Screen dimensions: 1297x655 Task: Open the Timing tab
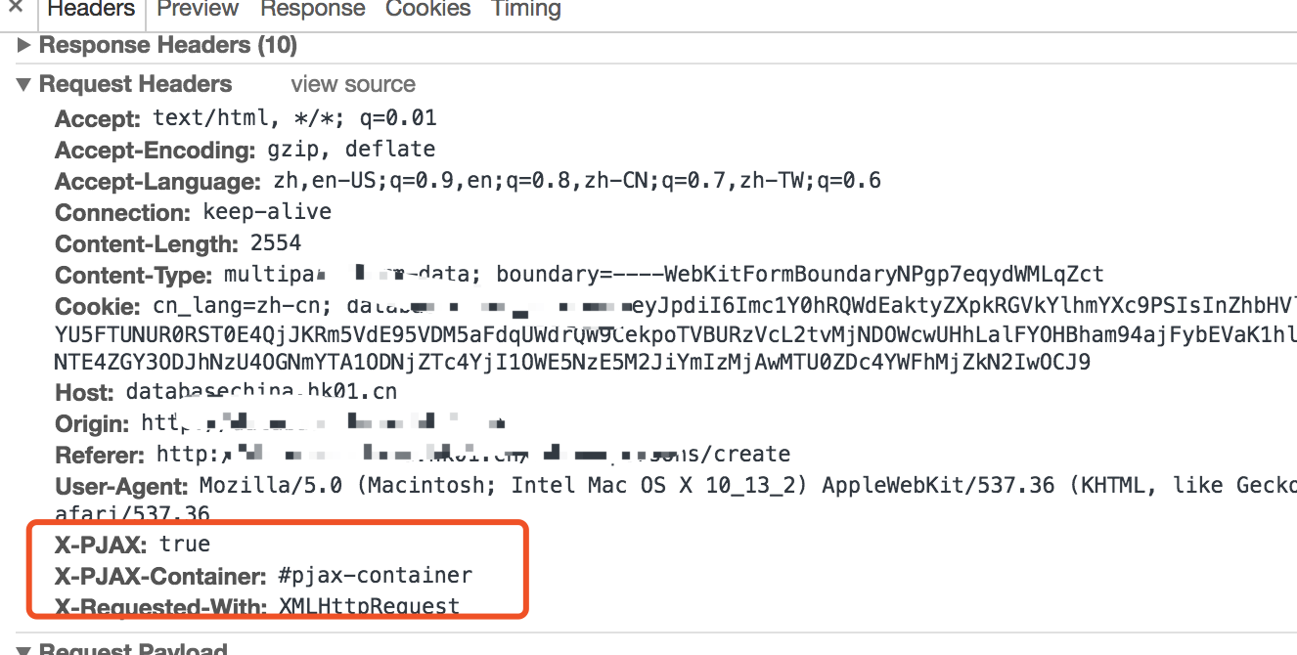pyautogui.click(x=525, y=10)
